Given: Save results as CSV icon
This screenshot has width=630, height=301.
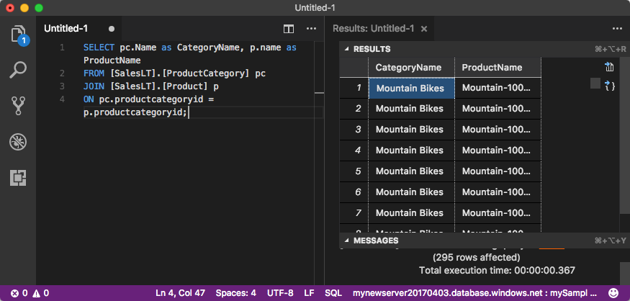Looking at the screenshot, I should pos(609,68).
